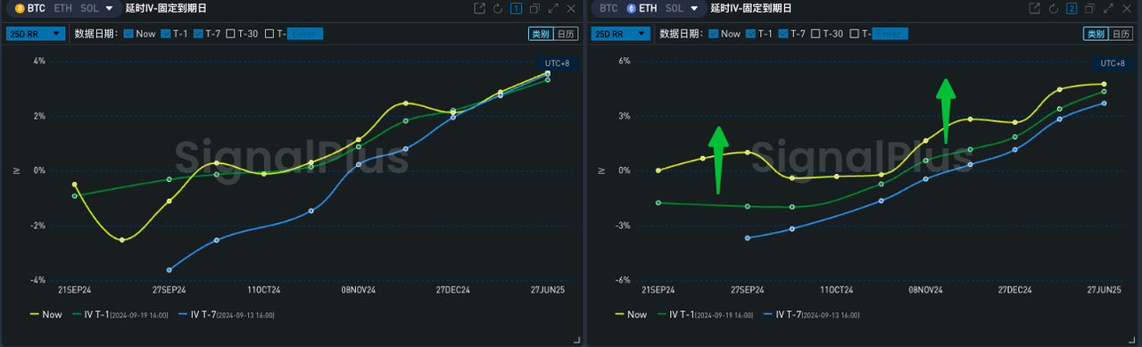Close the ETH chart panel
This screenshot has width=1142, height=347.
coord(1126,8)
